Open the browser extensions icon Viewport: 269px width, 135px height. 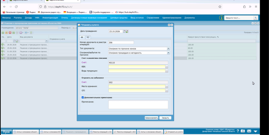(244, 7)
